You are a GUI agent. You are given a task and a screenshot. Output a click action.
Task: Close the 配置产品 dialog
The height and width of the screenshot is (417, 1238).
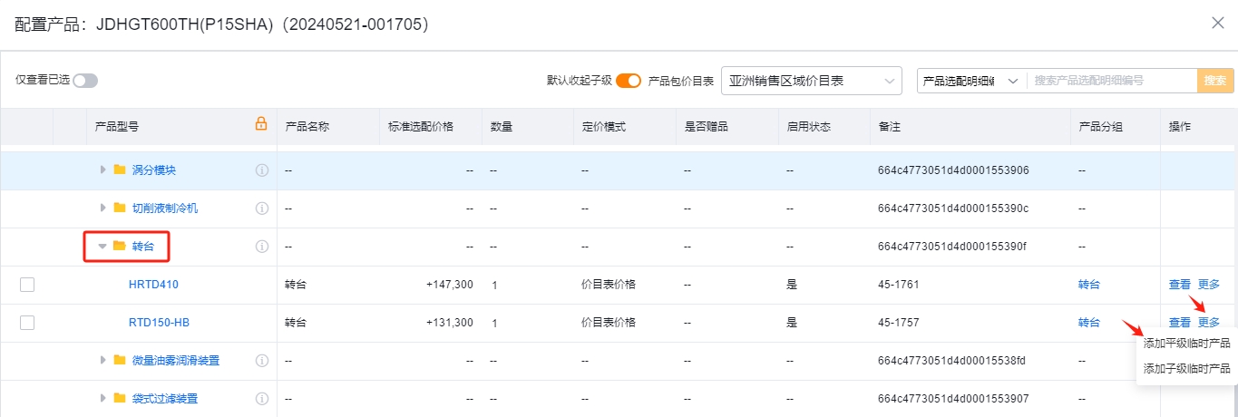coord(1218,24)
